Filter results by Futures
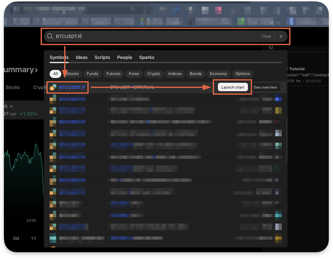The image size is (333, 259). point(113,74)
